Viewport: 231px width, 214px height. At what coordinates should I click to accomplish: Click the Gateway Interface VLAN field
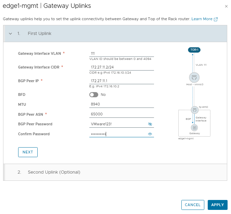[x=121, y=53]
